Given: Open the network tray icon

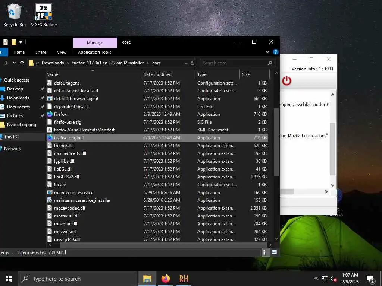Looking at the screenshot, I should tap(325, 279).
